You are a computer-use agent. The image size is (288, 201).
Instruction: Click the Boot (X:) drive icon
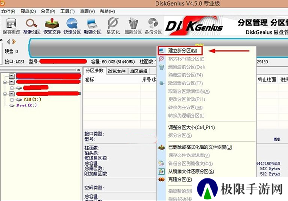(12, 106)
